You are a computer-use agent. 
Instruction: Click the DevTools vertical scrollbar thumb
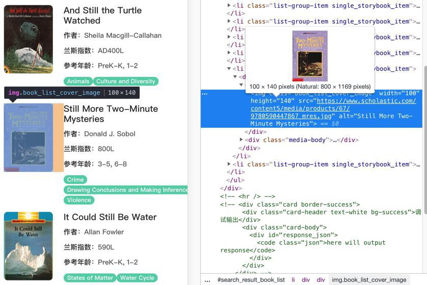tap(425, 140)
